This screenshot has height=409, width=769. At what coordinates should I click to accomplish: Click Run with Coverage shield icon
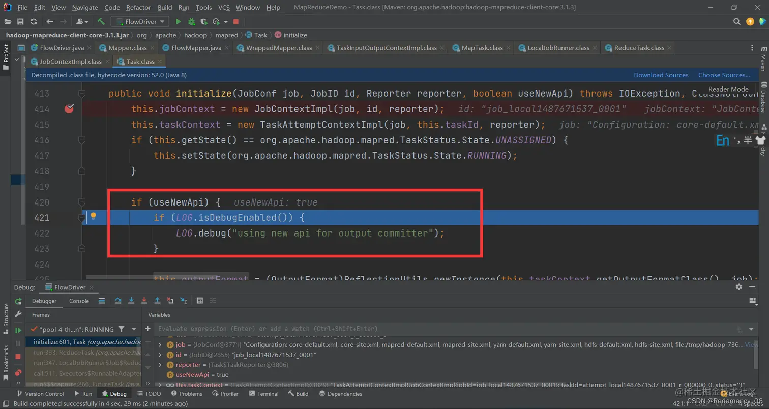click(204, 22)
